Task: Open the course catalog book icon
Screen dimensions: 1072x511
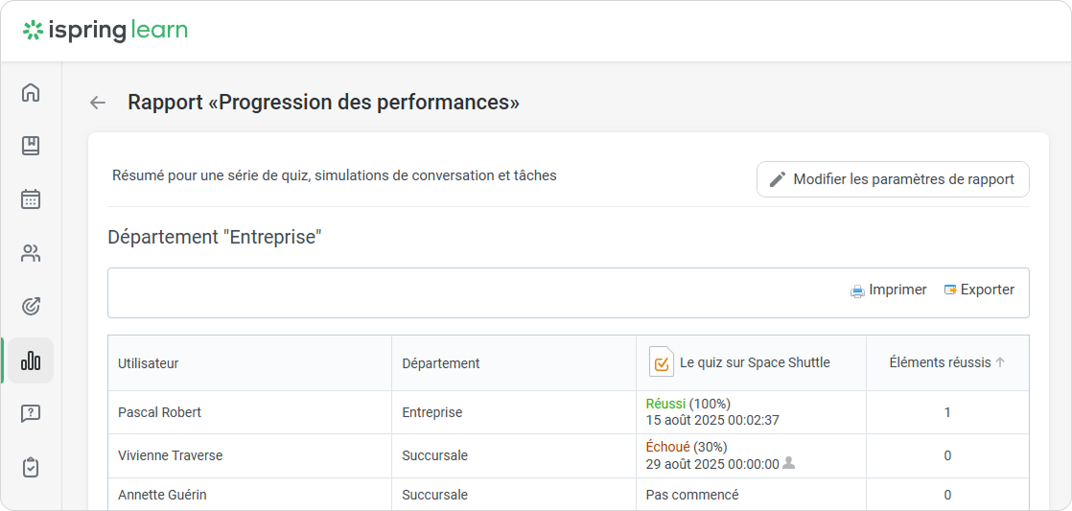Action: pos(31,147)
